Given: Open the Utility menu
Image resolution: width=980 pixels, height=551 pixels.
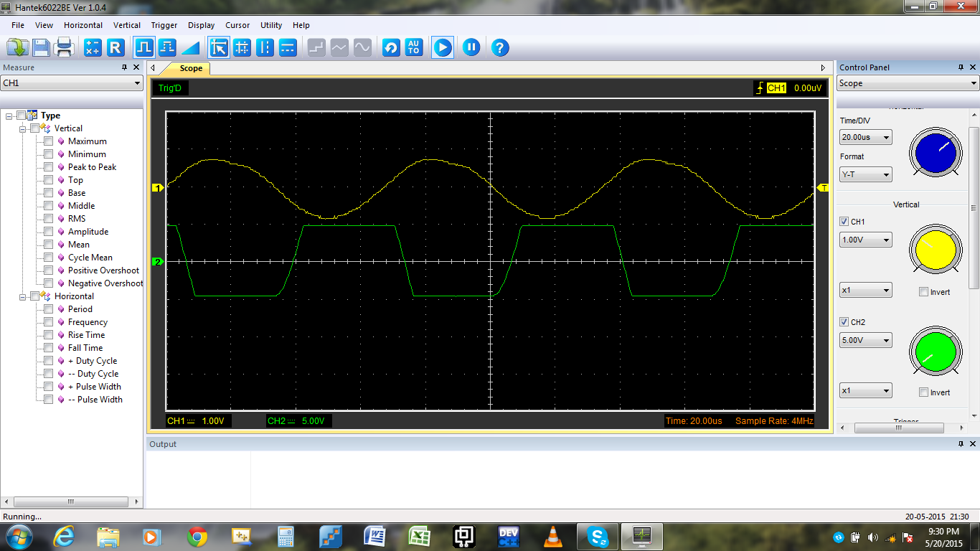Looking at the screenshot, I should click(x=271, y=25).
